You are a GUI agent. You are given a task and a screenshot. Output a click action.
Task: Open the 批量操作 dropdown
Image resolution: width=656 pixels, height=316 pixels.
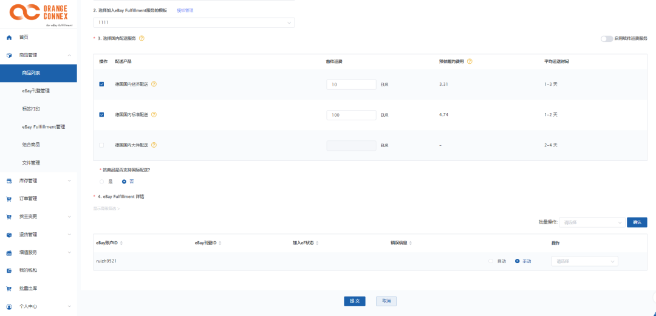[592, 222]
